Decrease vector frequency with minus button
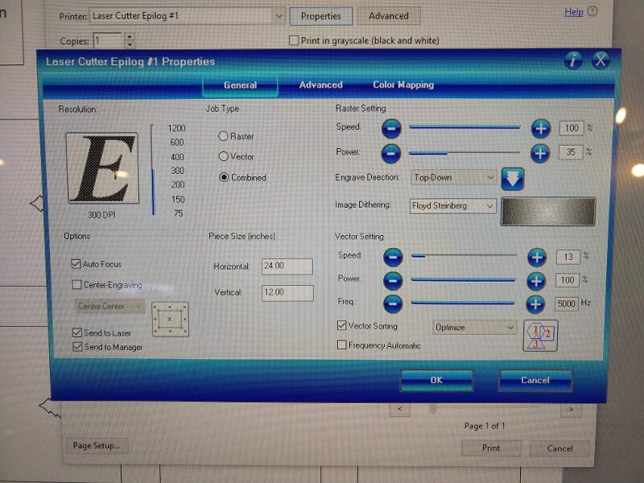Viewport: 644px width, 483px height. (x=393, y=304)
